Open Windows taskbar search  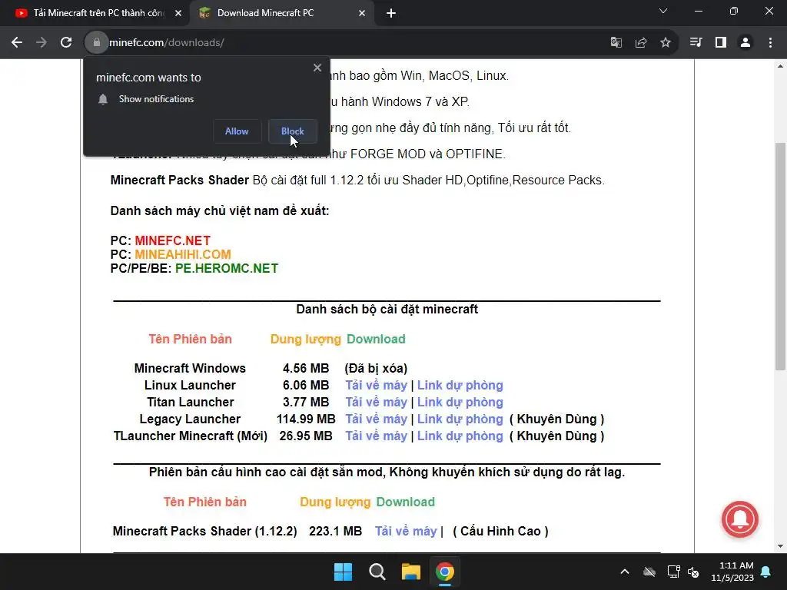(377, 572)
